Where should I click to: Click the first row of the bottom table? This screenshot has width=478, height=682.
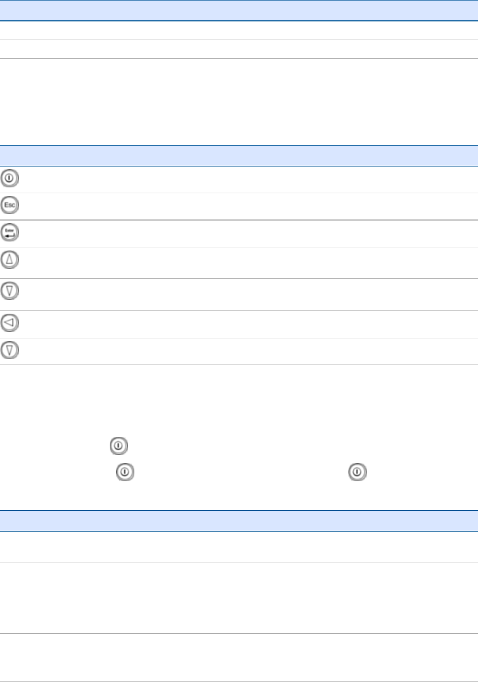(x=239, y=547)
